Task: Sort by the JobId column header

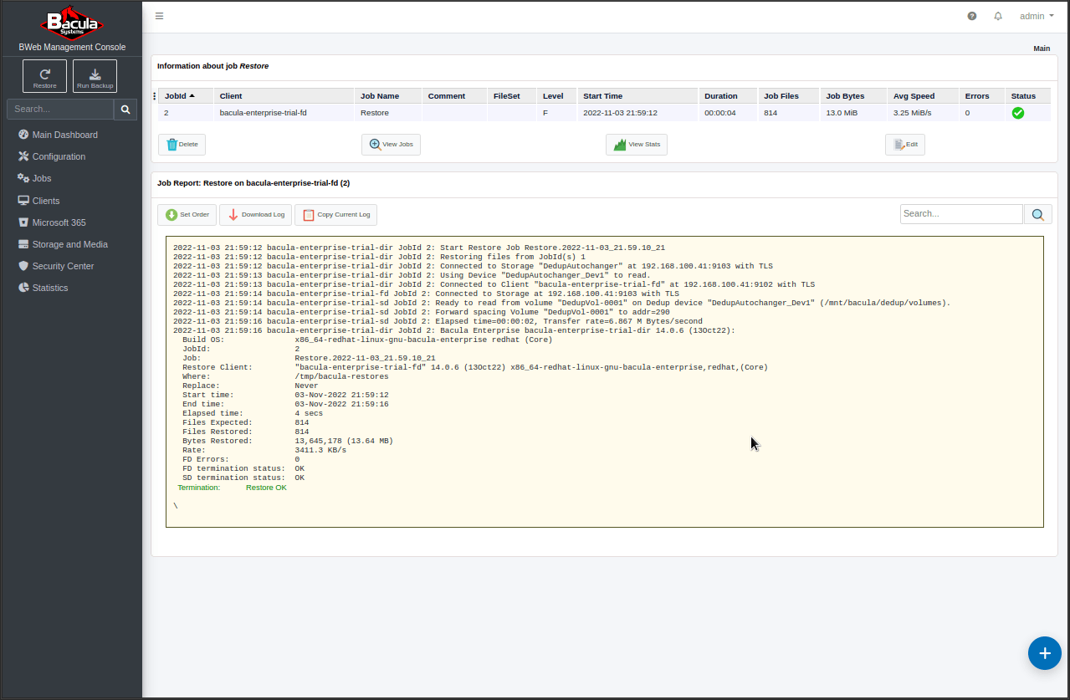Action: coord(185,96)
